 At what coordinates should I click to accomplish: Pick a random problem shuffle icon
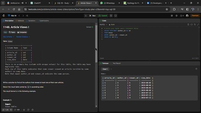coord(27,16)
